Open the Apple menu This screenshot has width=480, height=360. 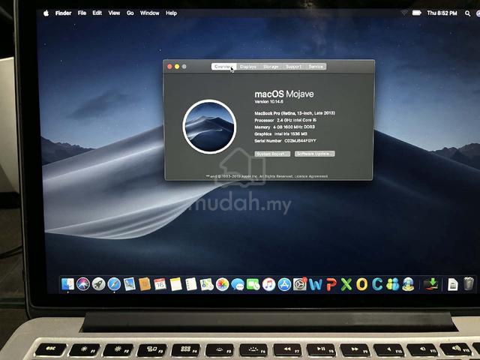pos(46,13)
